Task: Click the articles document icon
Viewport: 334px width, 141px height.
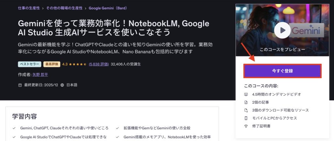Action: [246, 102]
